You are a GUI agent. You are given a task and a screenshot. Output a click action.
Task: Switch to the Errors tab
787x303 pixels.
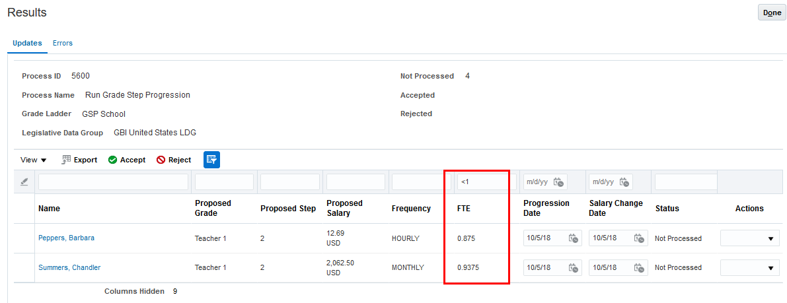tap(63, 43)
